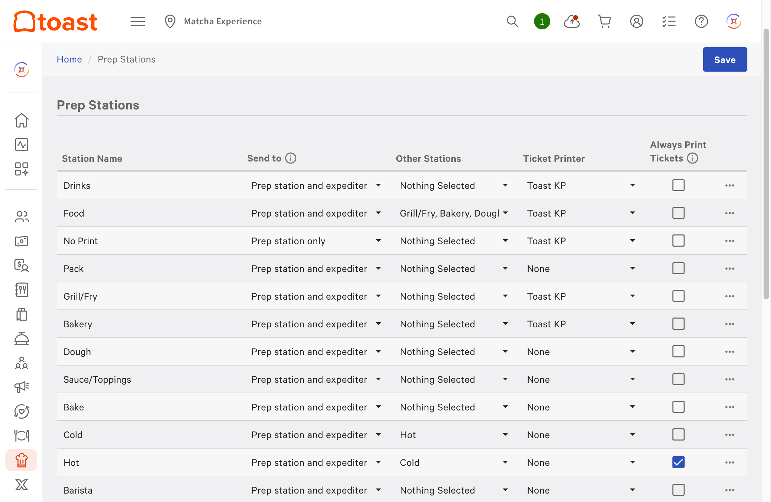Open the green notification badge
771x502 pixels.
pyautogui.click(x=542, y=21)
